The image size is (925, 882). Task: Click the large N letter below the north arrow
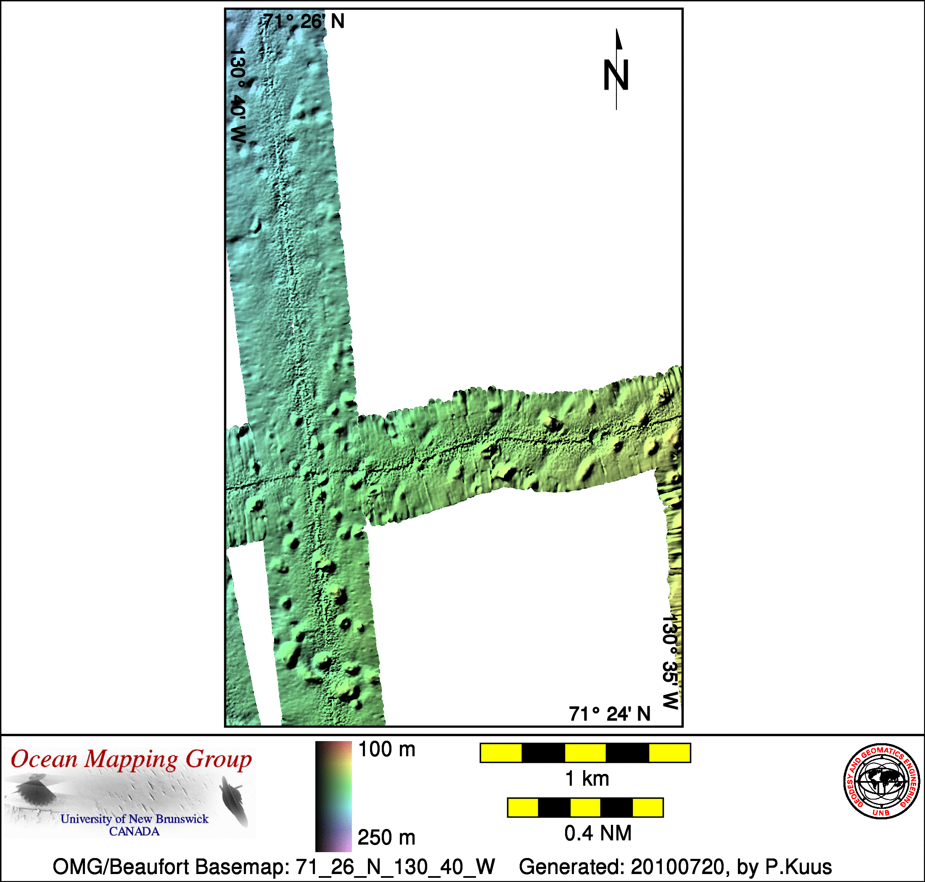click(616, 75)
